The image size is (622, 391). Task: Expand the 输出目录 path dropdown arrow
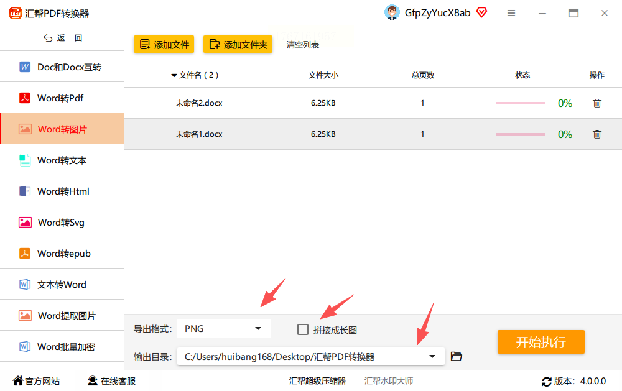[x=432, y=357]
